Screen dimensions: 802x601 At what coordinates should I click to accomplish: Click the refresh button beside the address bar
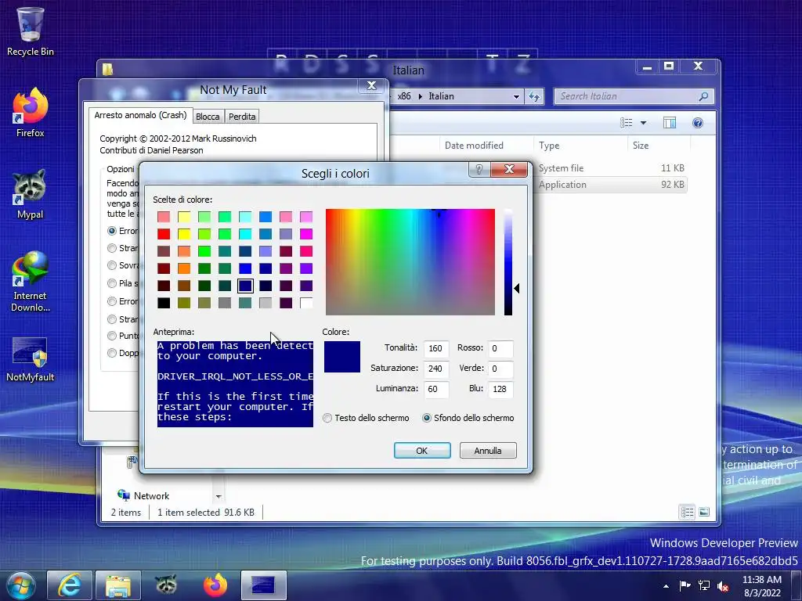pos(534,96)
